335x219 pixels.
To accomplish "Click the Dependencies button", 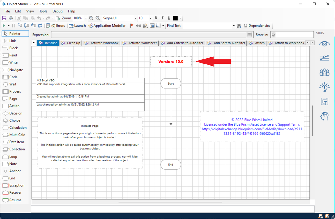I will (x=257, y=26).
